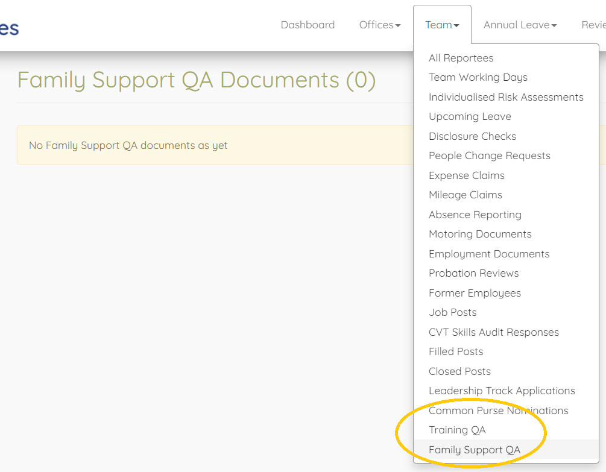
Task: Open Absence Reporting item
Action: tap(475, 215)
